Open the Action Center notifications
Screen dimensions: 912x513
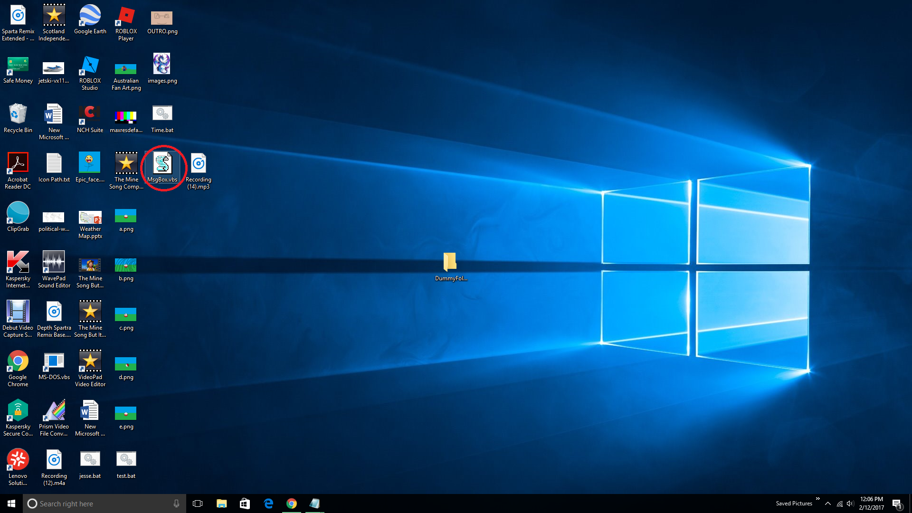(x=897, y=503)
